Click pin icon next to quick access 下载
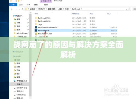Image resolution: width=136 pixels, height=99 pixels. click(x=28, y=23)
